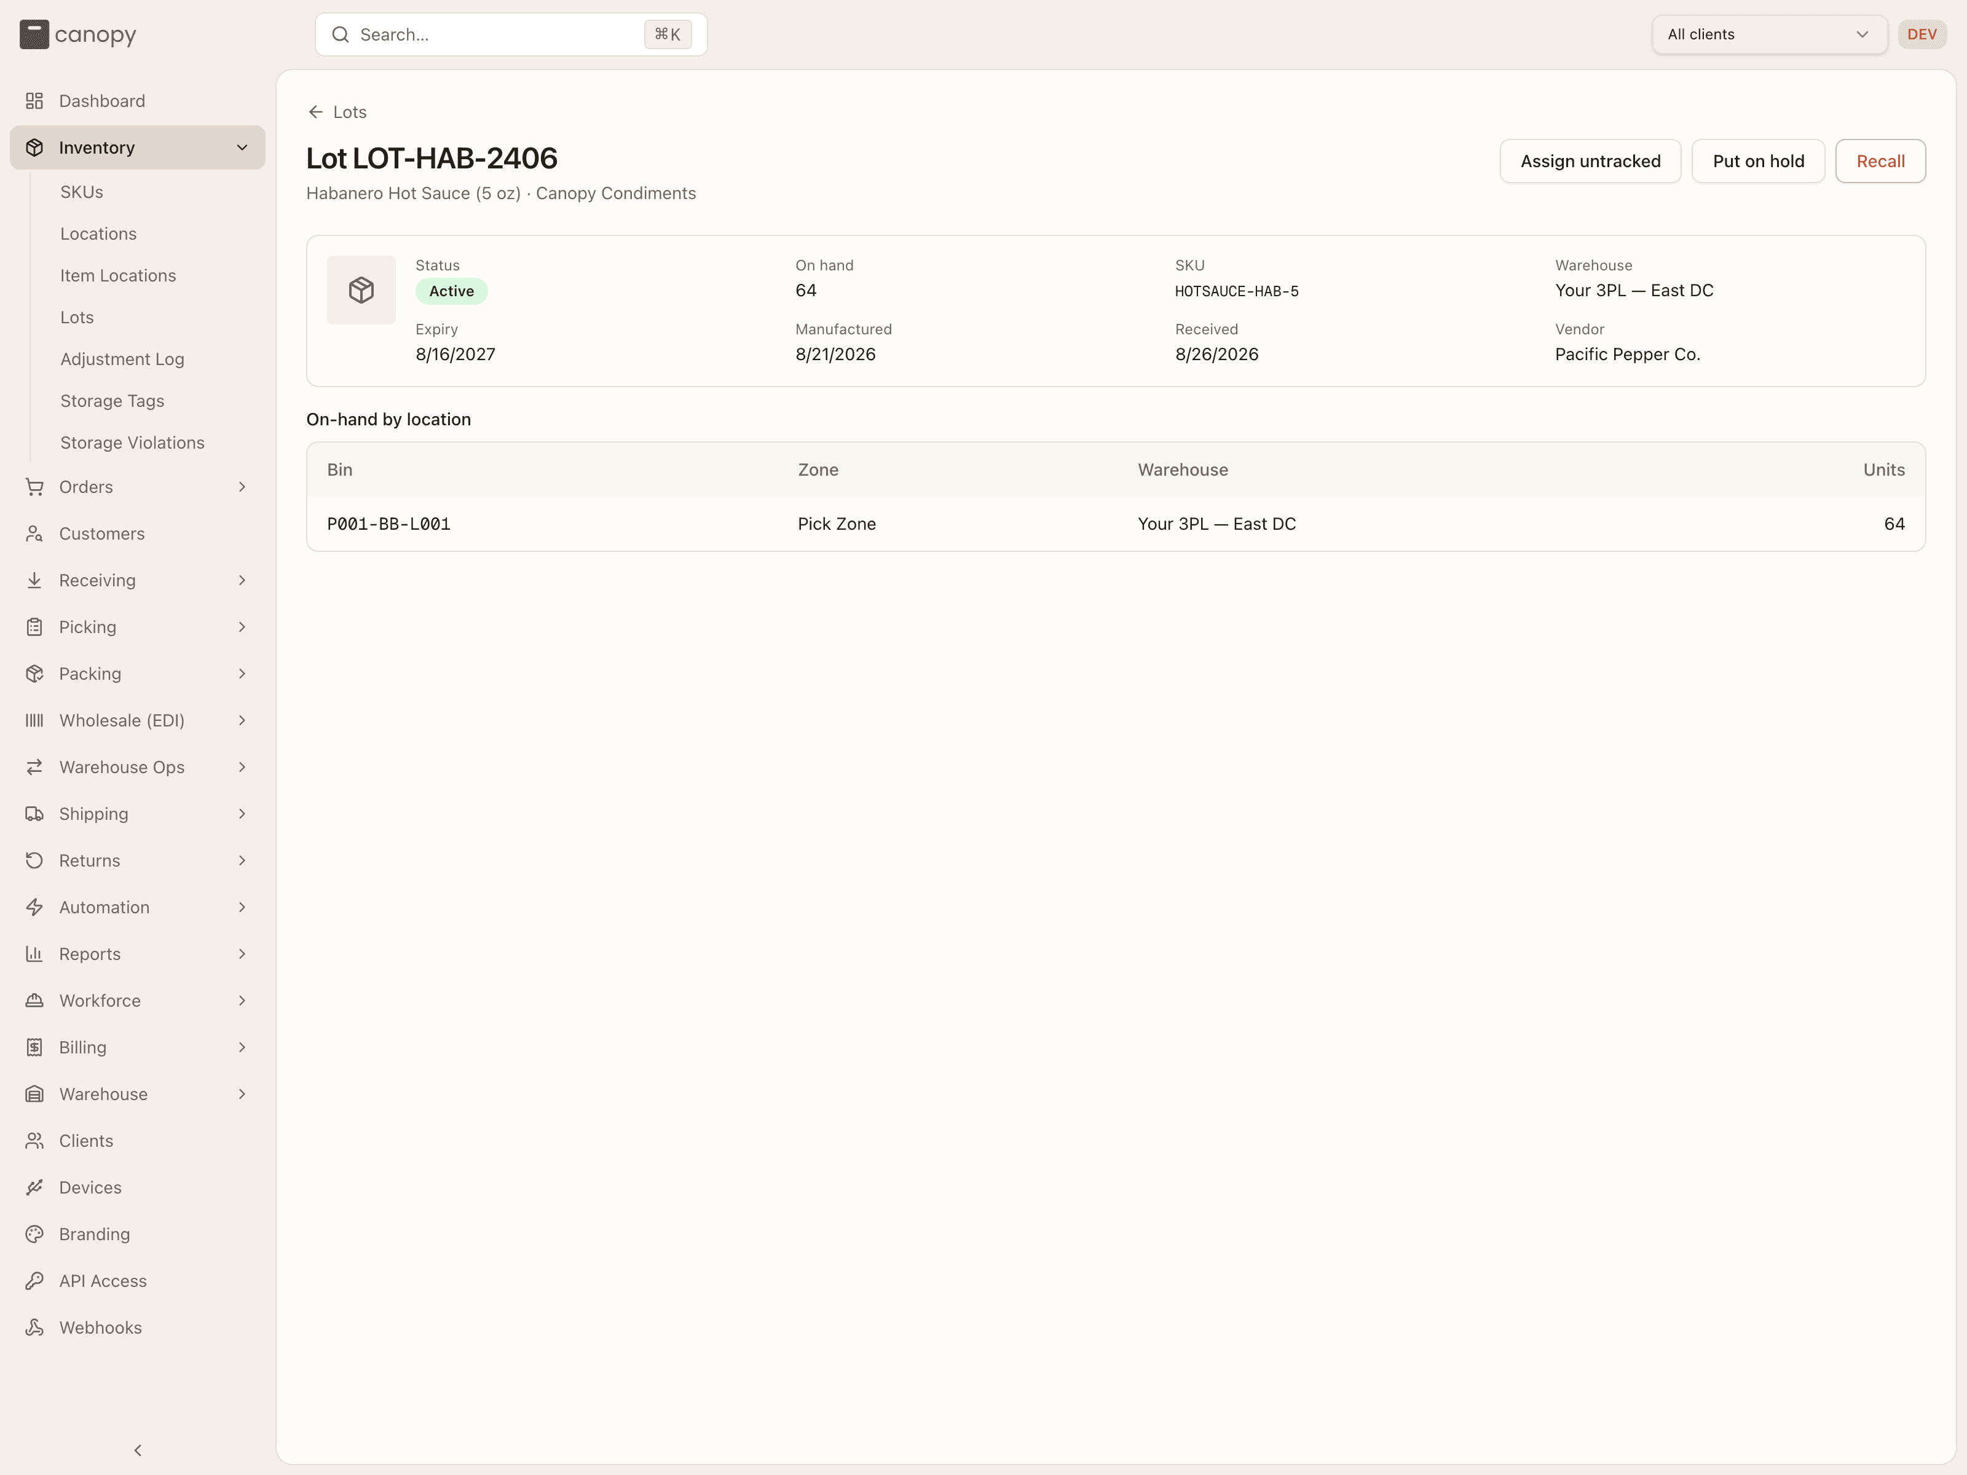1967x1475 pixels.
Task: Click the search magnifier icon
Action: [x=341, y=34]
